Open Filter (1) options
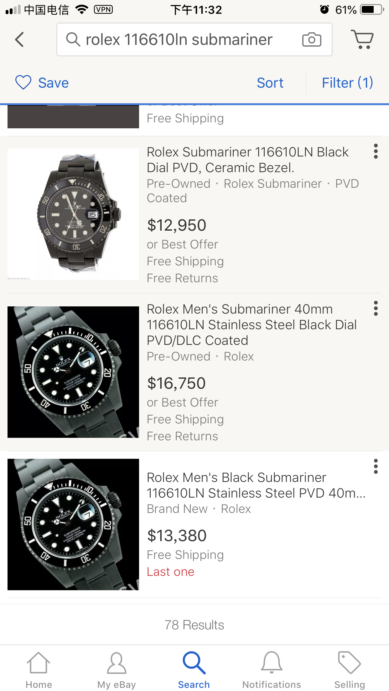Image resolution: width=389 pixels, height=691 pixels. pyautogui.click(x=347, y=83)
